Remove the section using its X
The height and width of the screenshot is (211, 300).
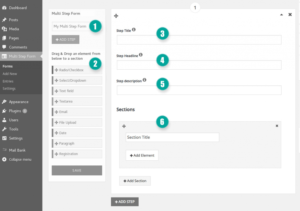pyautogui.click(x=277, y=126)
